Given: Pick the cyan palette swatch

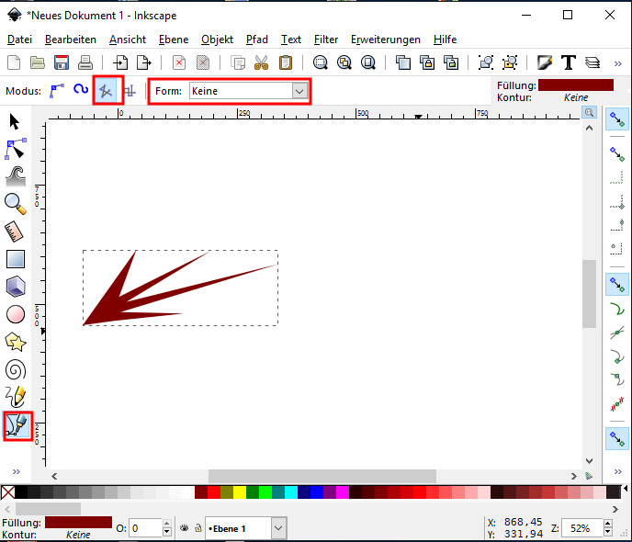Looking at the screenshot, I should click(291, 492).
